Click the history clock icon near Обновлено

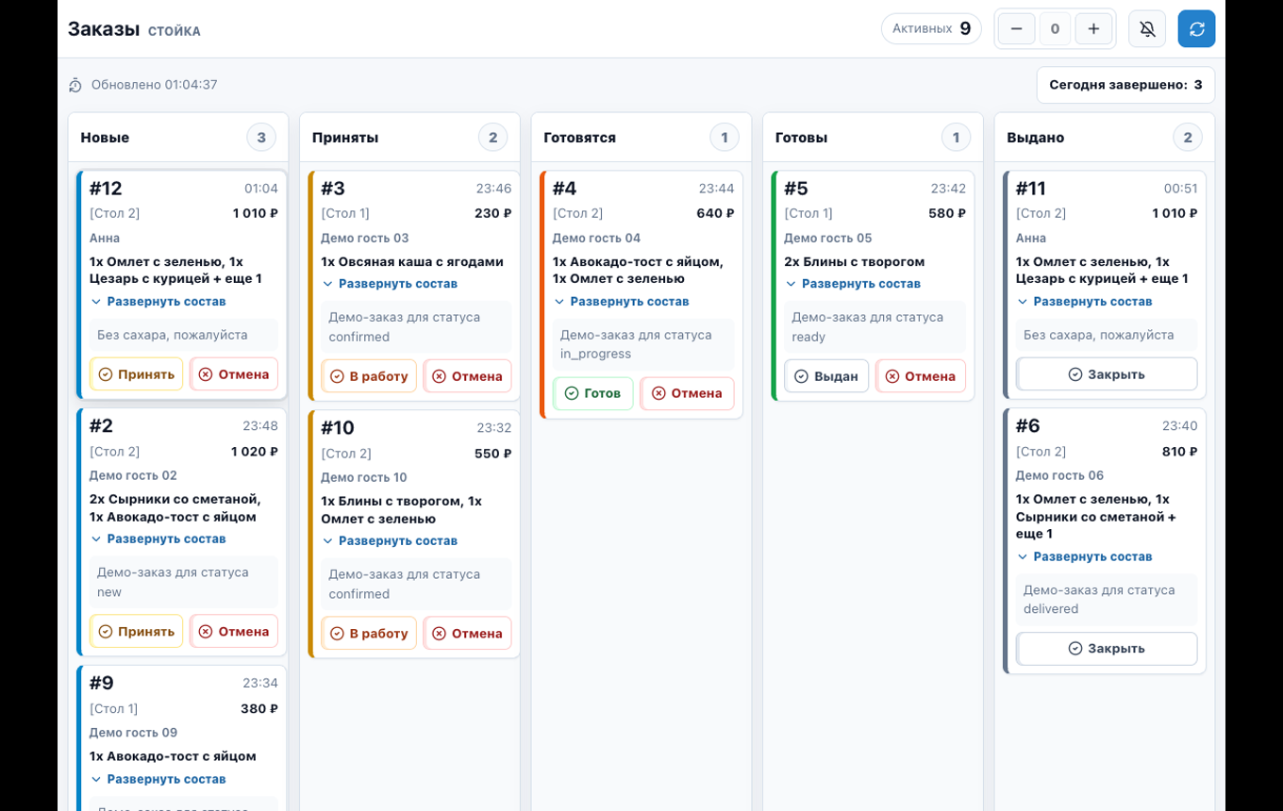[x=75, y=85]
